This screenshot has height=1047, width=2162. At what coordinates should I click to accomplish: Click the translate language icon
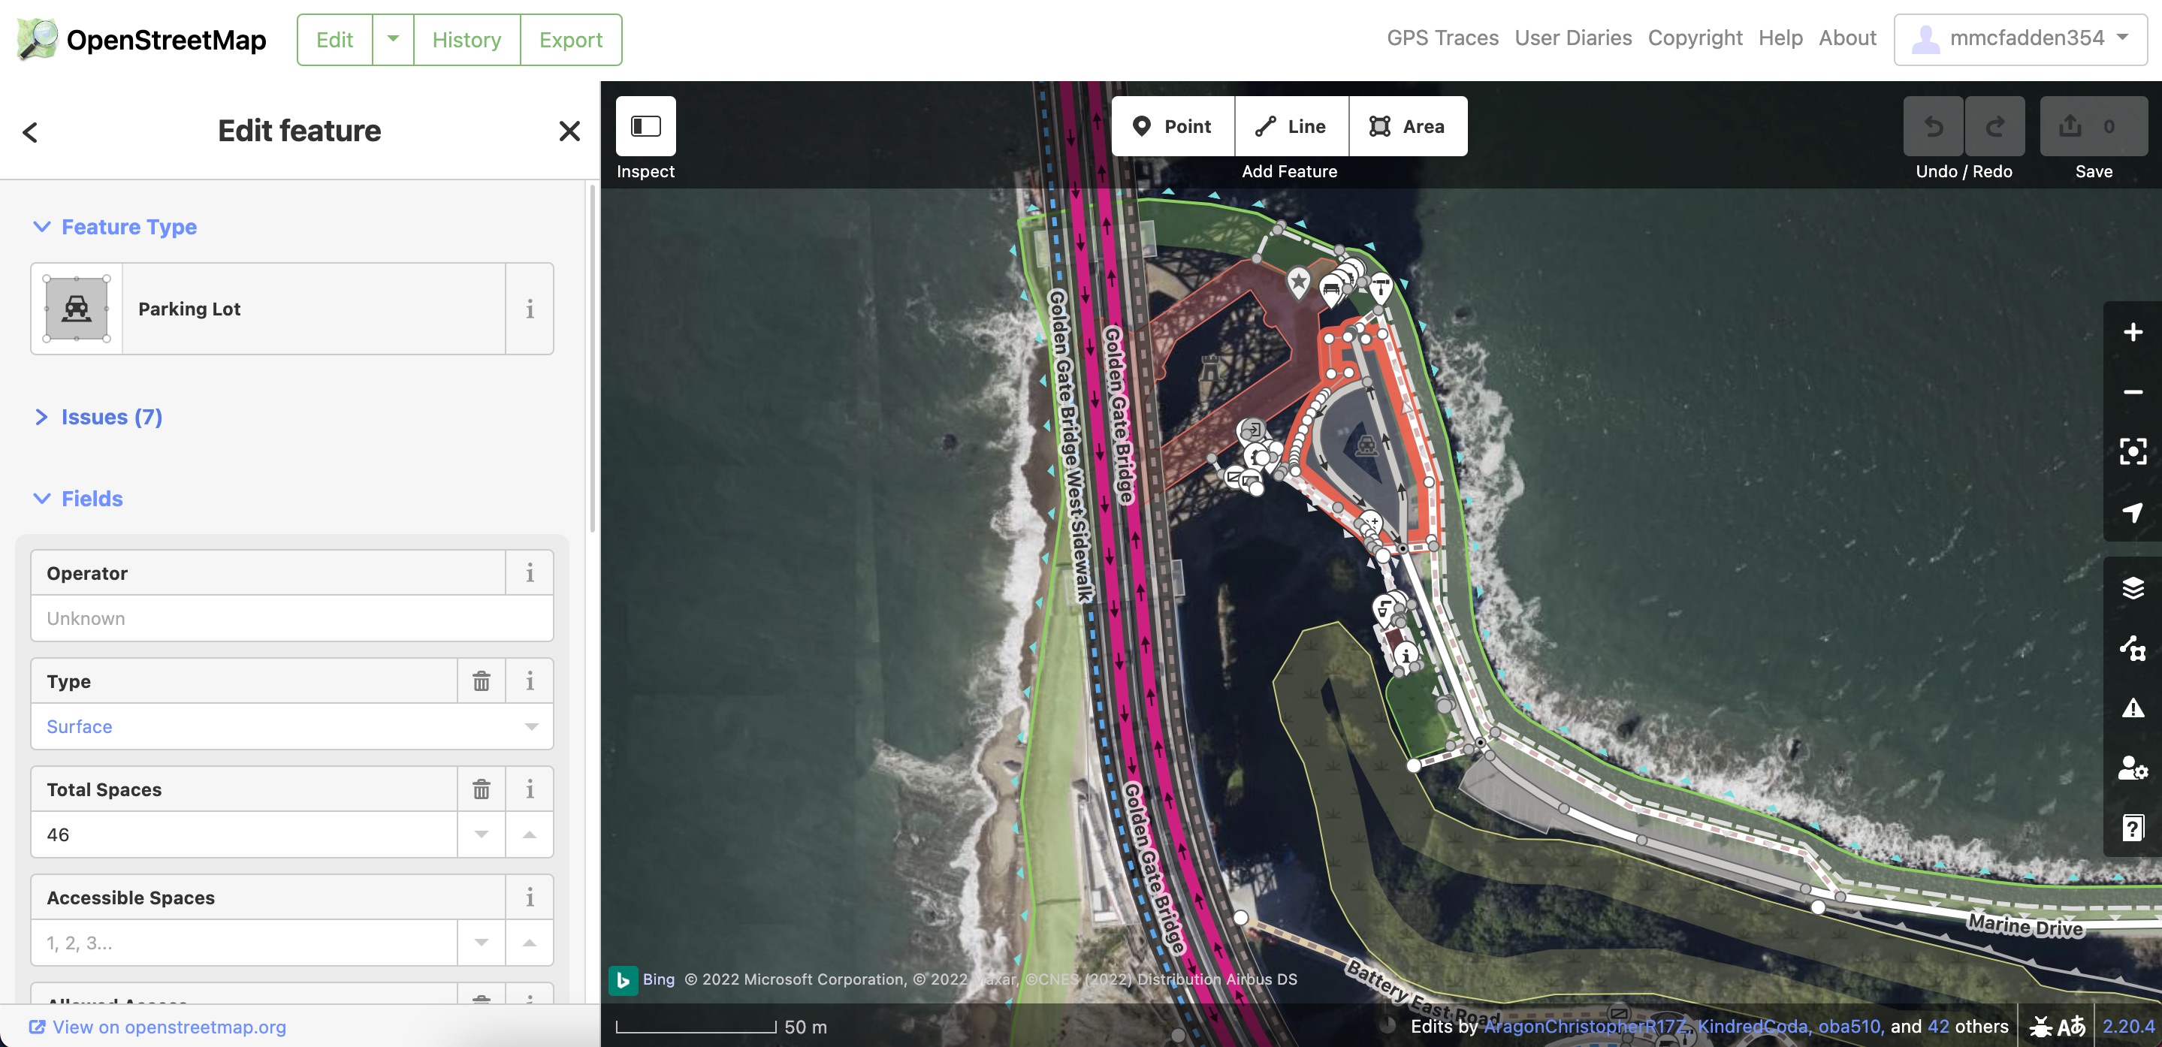click(x=2072, y=1026)
